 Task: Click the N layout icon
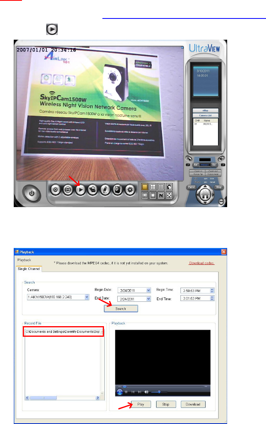(x=161, y=195)
